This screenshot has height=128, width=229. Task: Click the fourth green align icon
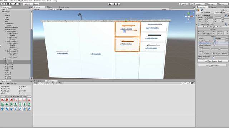16,104
